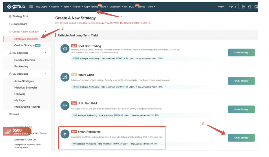Click the $500 Contract Bonus banner
The width and height of the screenshot is (269, 157).
(17, 131)
